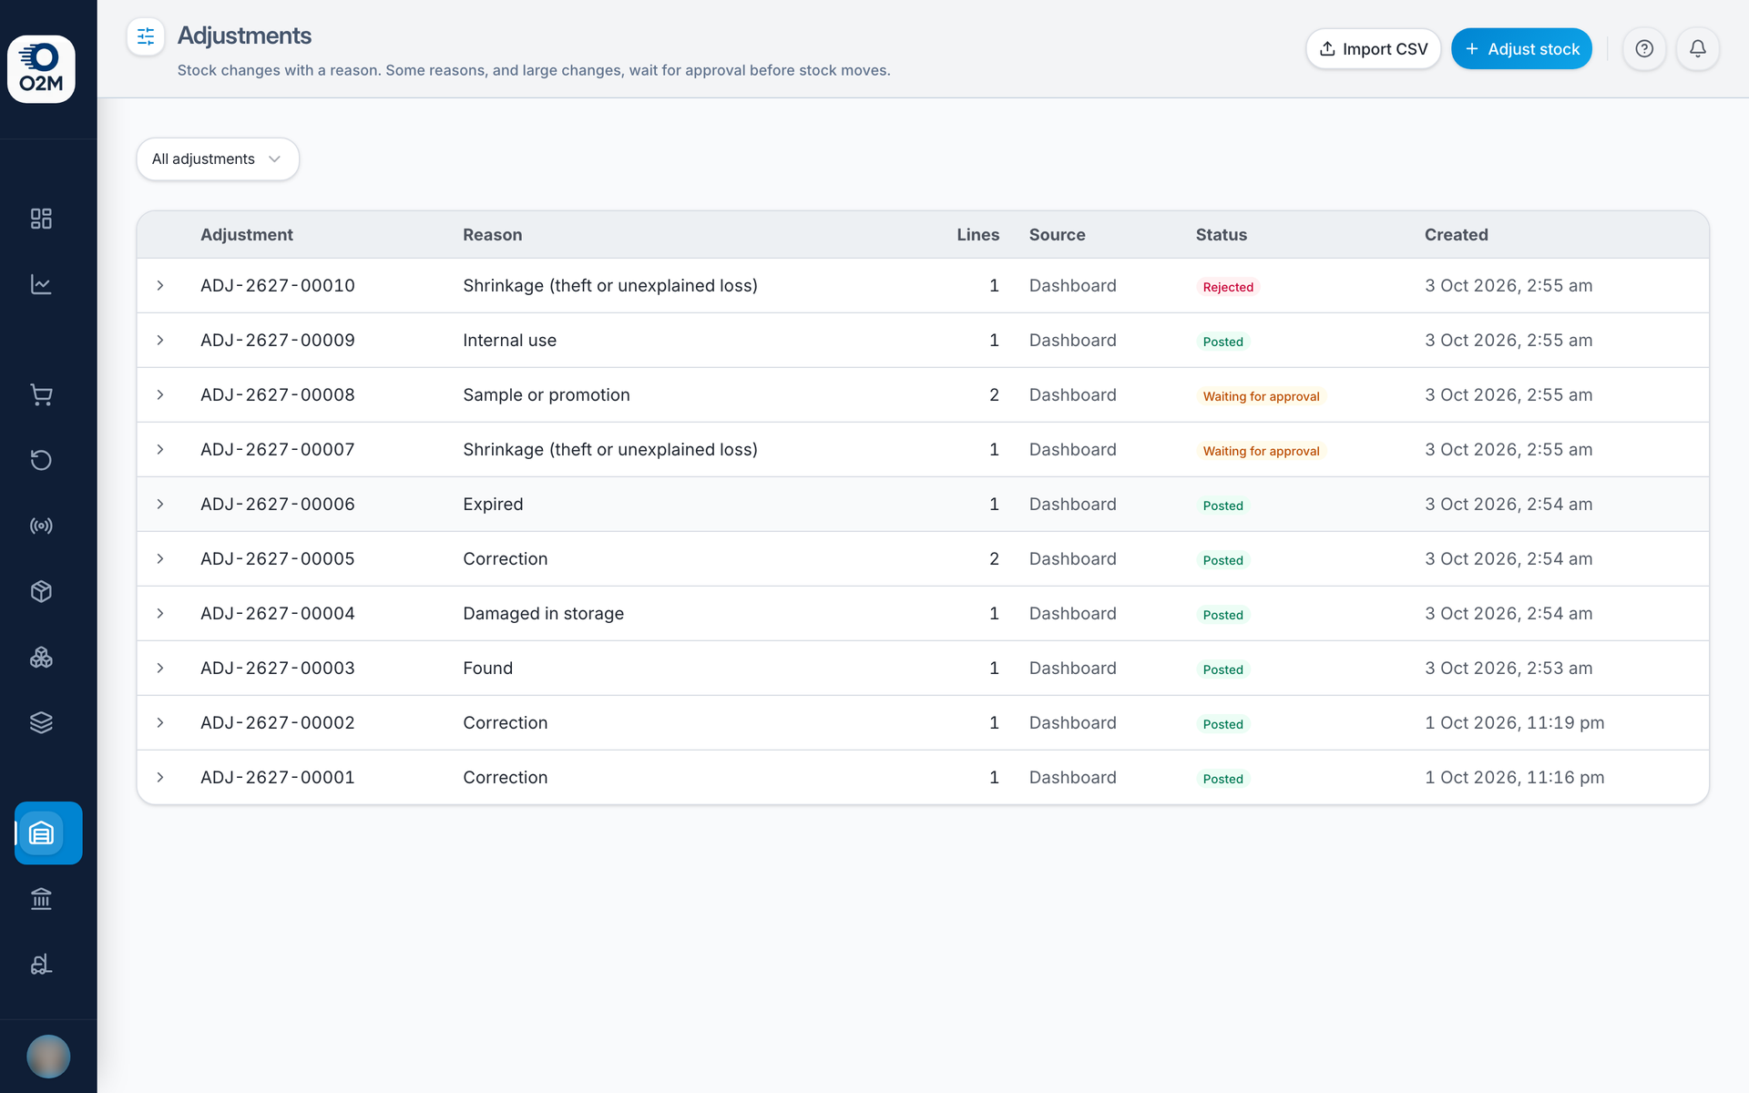1749x1093 pixels.
Task: Open notifications bell icon
Action: point(1698,49)
